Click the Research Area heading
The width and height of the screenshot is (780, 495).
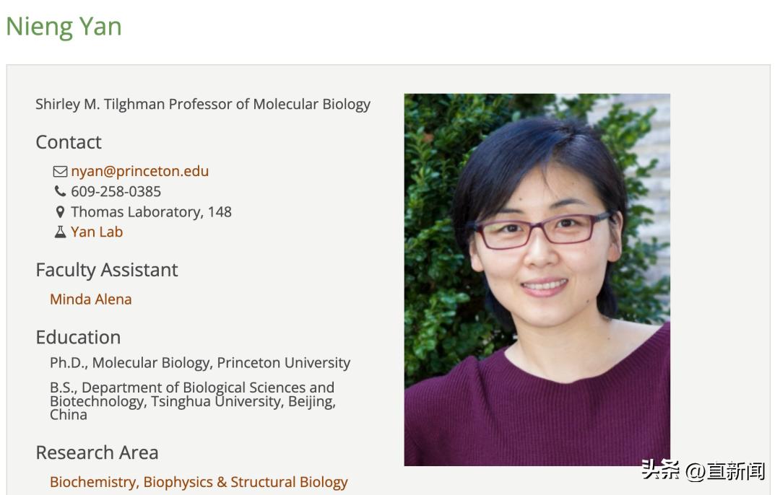click(97, 453)
